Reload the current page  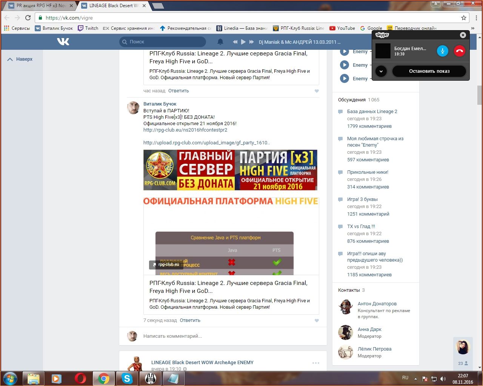(x=28, y=18)
